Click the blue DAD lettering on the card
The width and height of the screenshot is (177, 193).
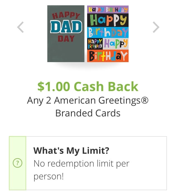coord(66,27)
